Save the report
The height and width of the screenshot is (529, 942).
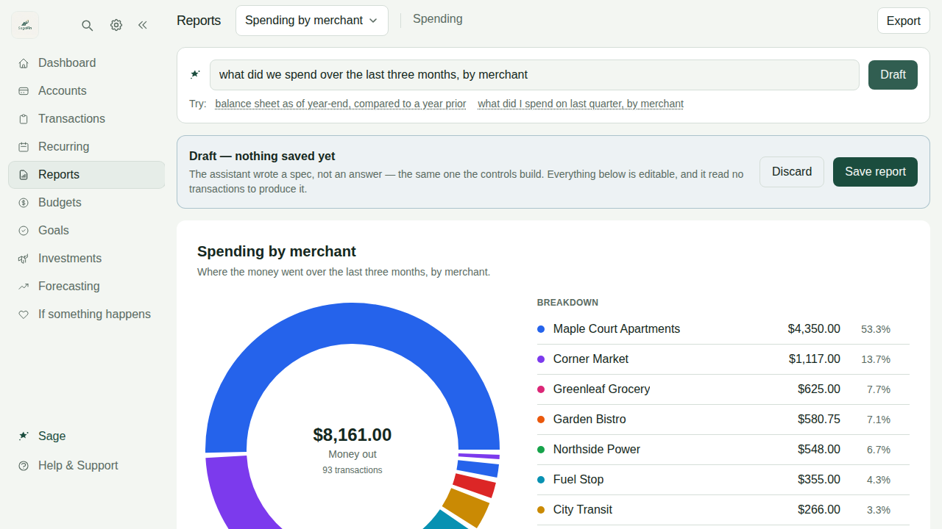[875, 172]
